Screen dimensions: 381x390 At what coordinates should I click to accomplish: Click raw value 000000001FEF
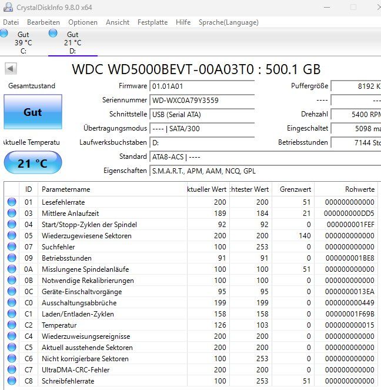pos(350,225)
